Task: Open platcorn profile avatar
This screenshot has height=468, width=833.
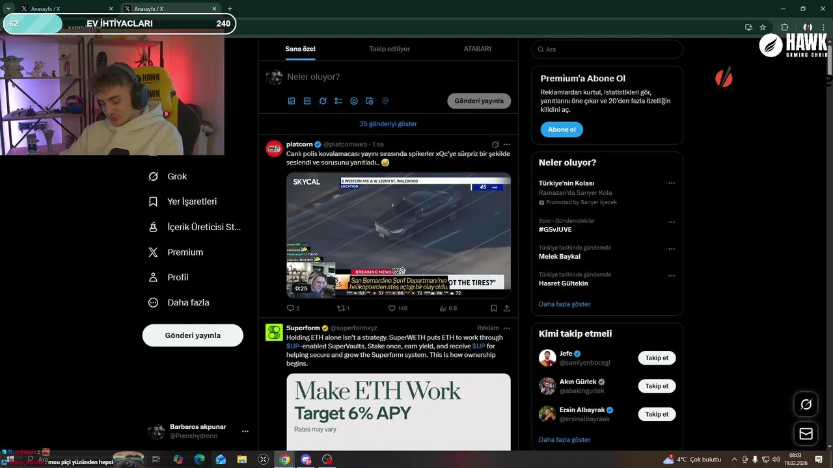Action: (274, 148)
